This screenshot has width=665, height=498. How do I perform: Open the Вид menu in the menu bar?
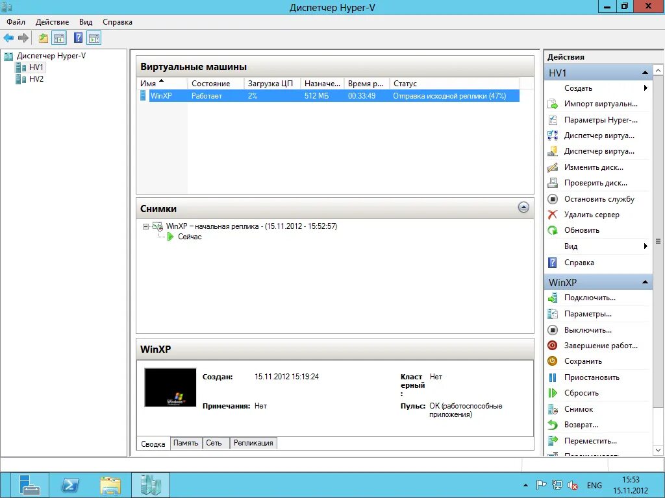[x=86, y=22]
